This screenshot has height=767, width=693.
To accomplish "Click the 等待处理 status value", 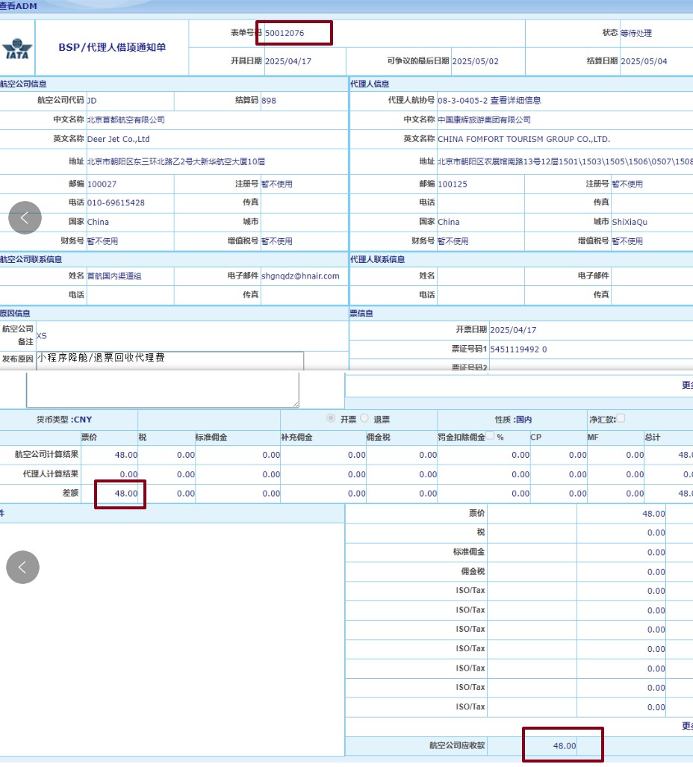I will click(x=636, y=33).
